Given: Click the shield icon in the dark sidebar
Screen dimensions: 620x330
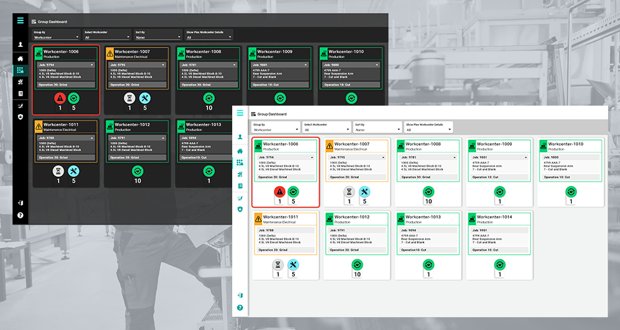Looking at the screenshot, I should click(20, 117).
